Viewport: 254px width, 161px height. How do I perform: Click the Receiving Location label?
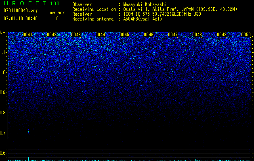[94, 9]
